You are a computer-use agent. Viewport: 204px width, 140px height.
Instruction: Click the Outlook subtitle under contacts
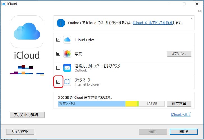coord(81,70)
